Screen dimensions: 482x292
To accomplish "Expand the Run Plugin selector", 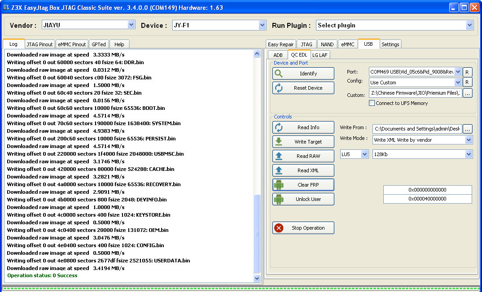I will 469,25.
